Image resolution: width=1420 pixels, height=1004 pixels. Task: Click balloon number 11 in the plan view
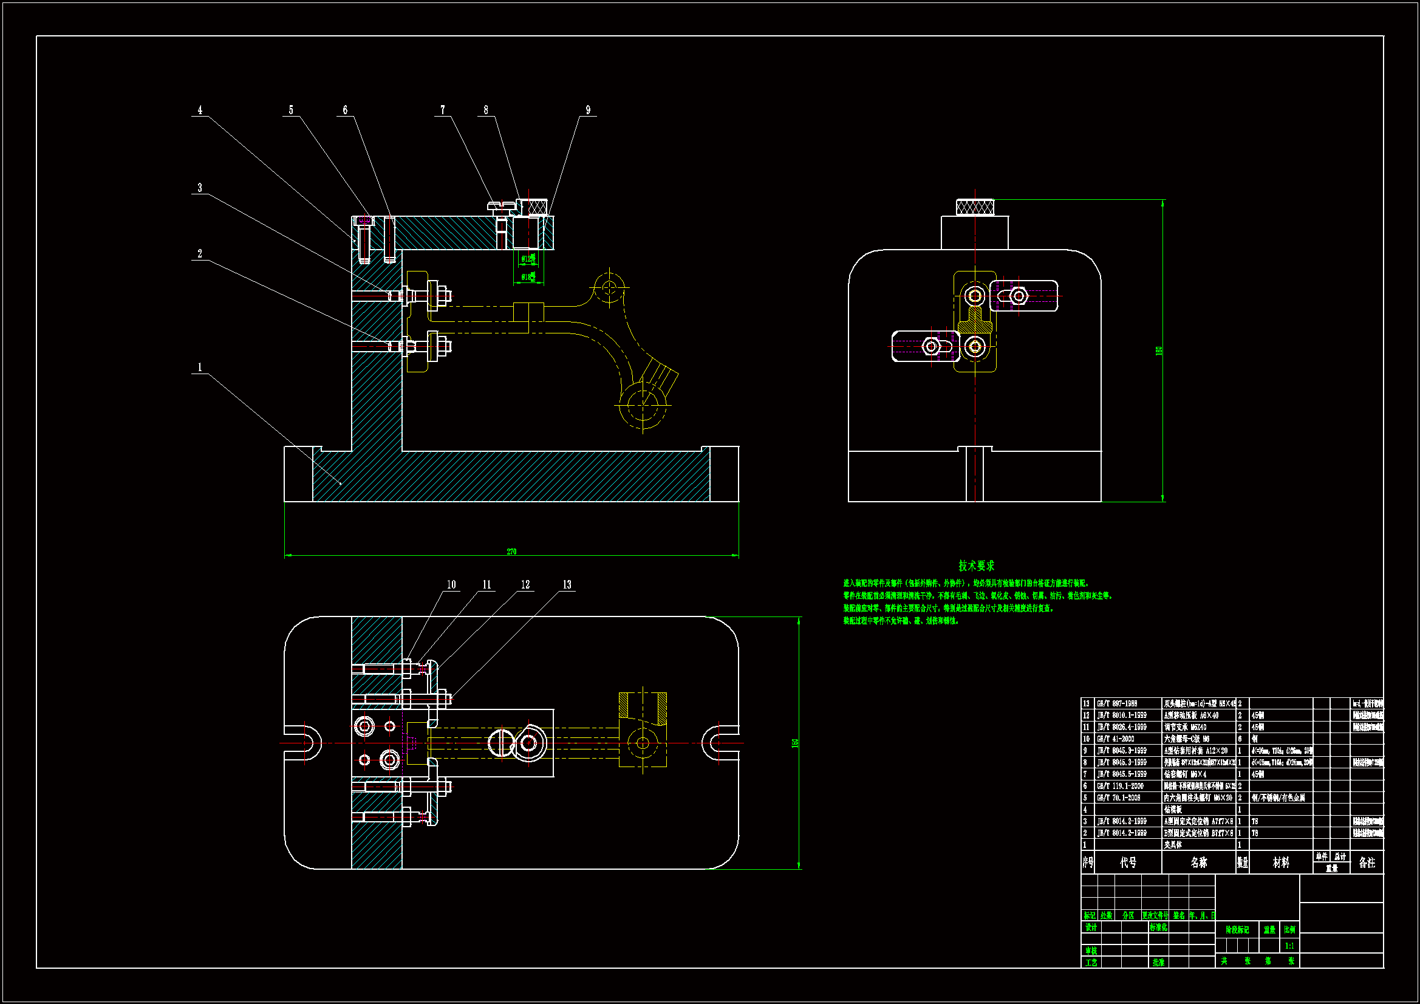tap(486, 584)
